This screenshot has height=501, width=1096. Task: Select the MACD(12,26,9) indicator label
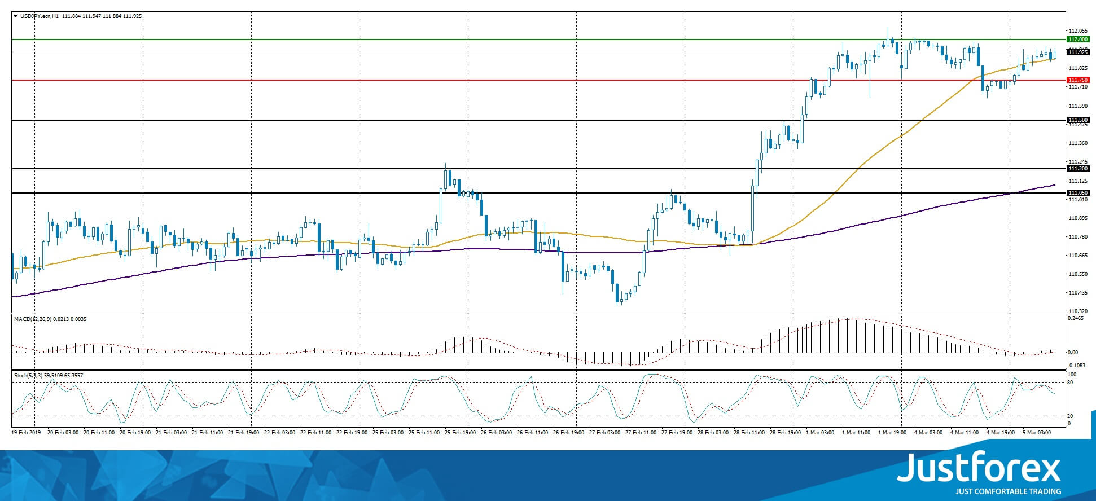tap(33, 319)
